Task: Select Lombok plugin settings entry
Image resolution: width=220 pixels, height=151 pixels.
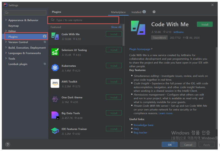Action: tap(18, 64)
